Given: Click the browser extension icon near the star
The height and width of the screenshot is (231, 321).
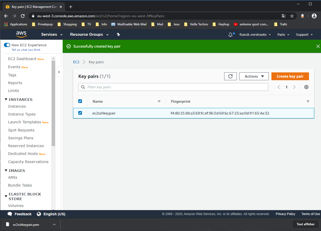Looking at the screenshot, I should pyautogui.click(x=302, y=16).
